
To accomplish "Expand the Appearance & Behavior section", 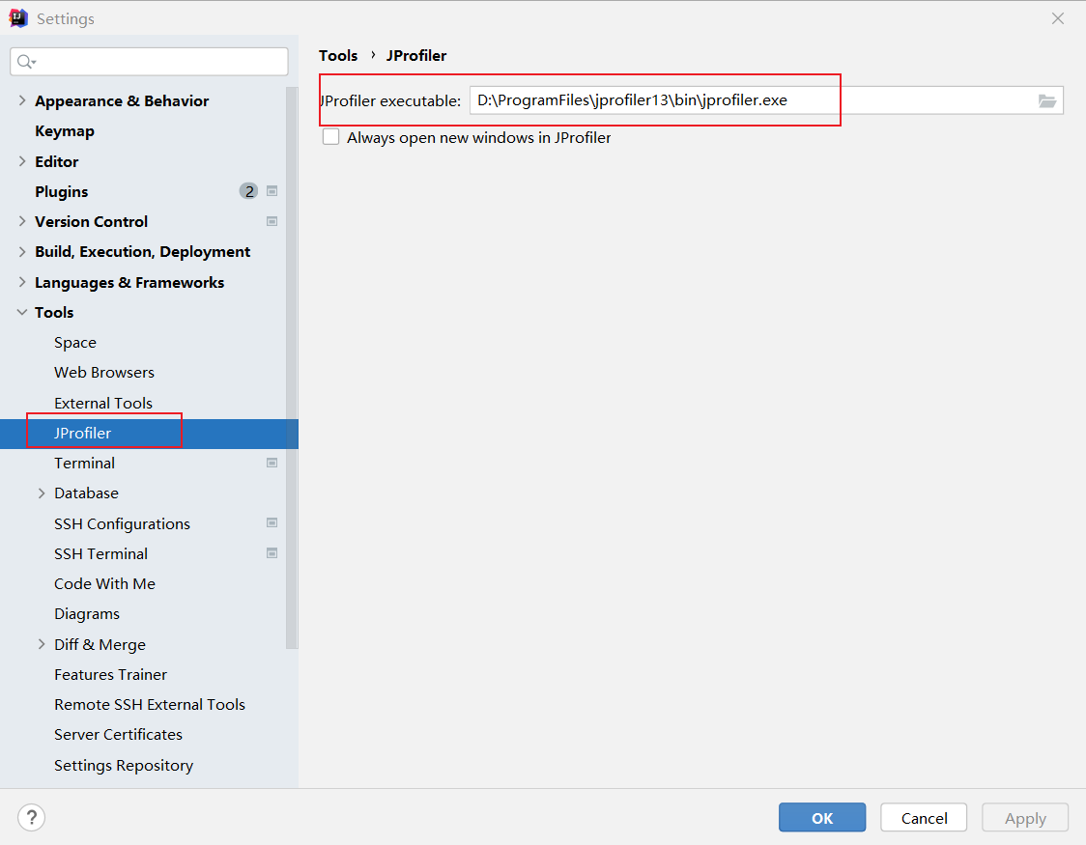I will click(22, 100).
